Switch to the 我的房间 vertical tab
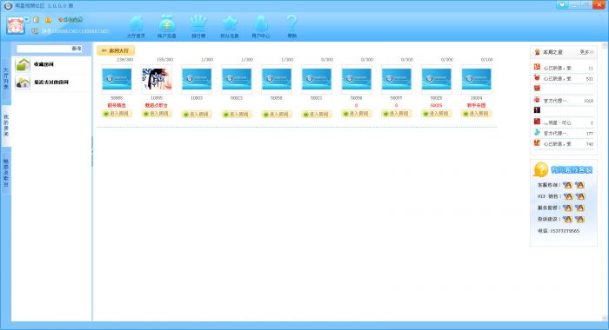The height and width of the screenshot is (330, 609). click(6, 125)
